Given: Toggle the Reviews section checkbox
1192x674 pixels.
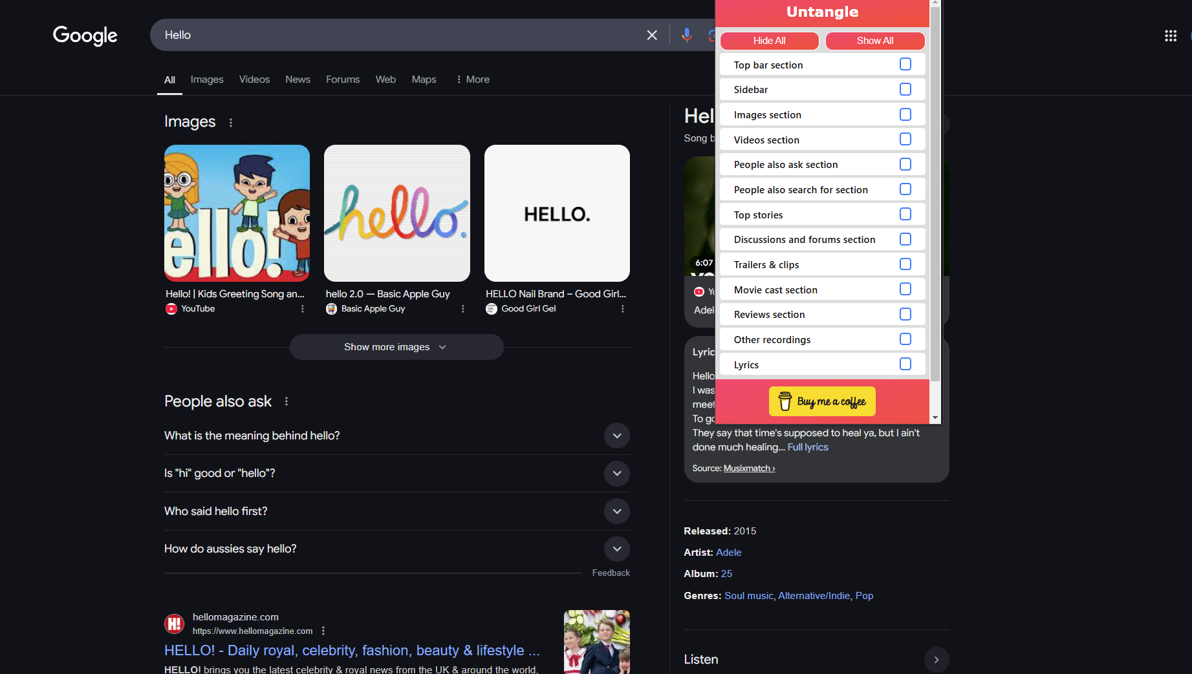Looking at the screenshot, I should click(x=905, y=314).
